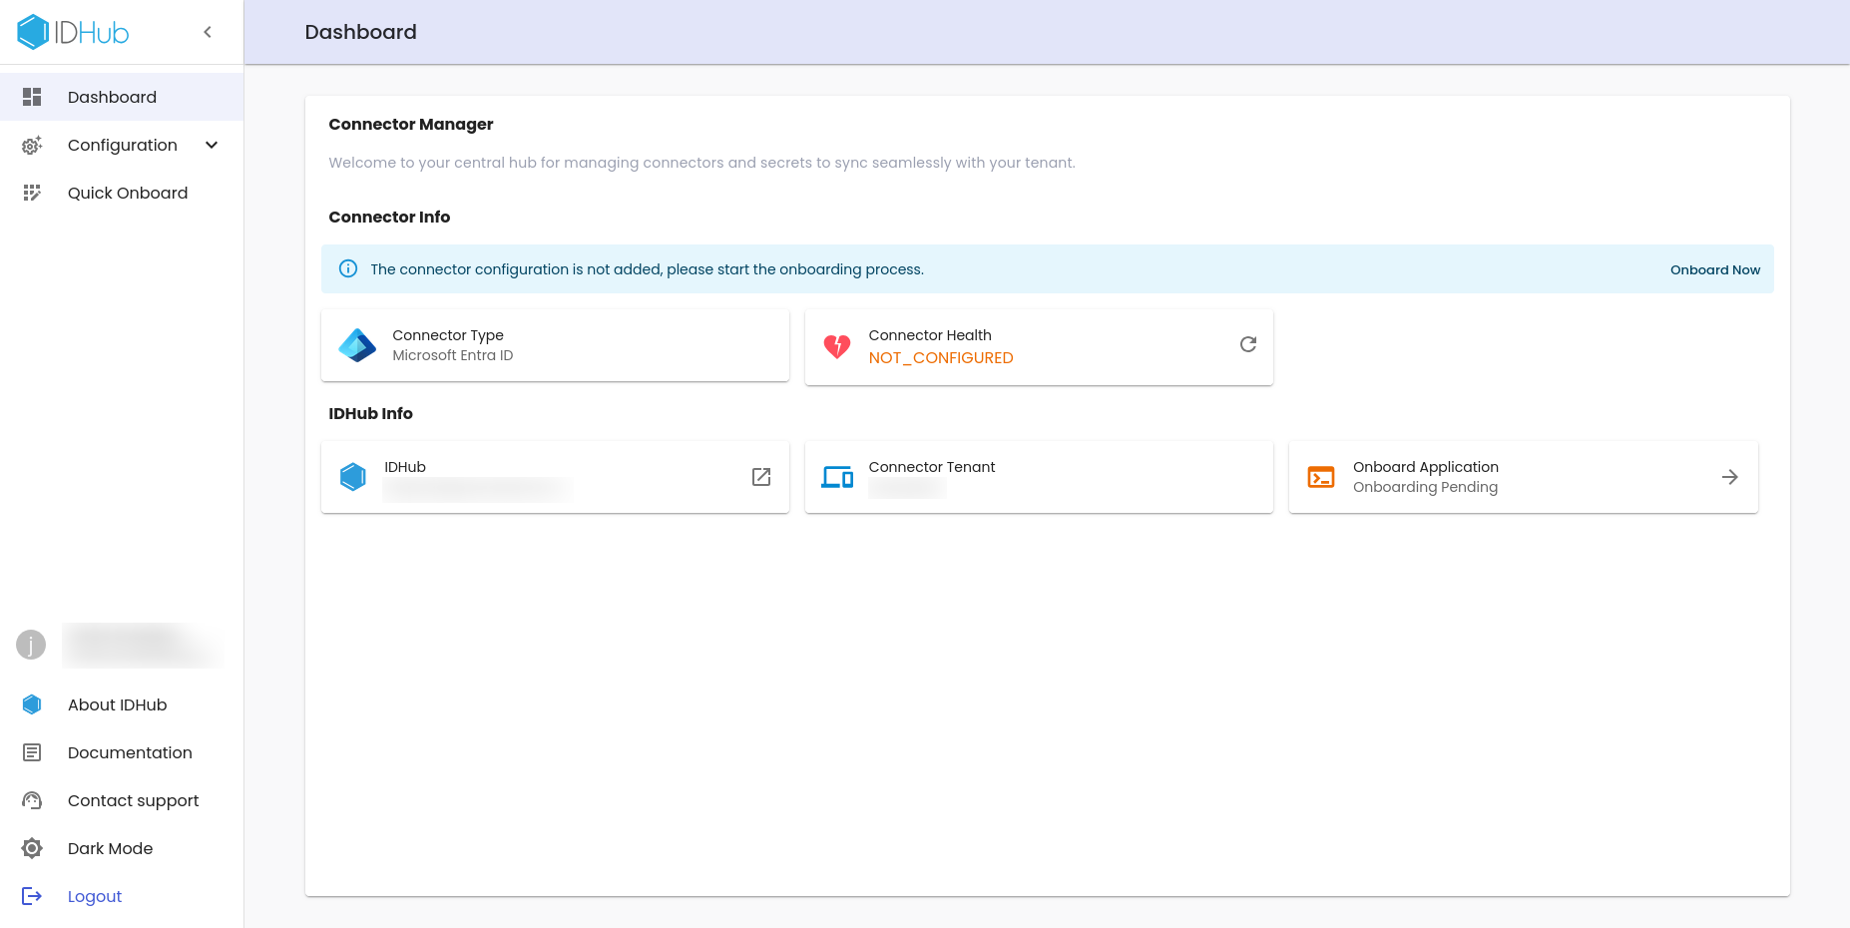Click the Configuration gear icon
This screenshot has width=1850, height=928.
pos(32,146)
